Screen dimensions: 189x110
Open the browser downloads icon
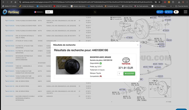point(179,2)
